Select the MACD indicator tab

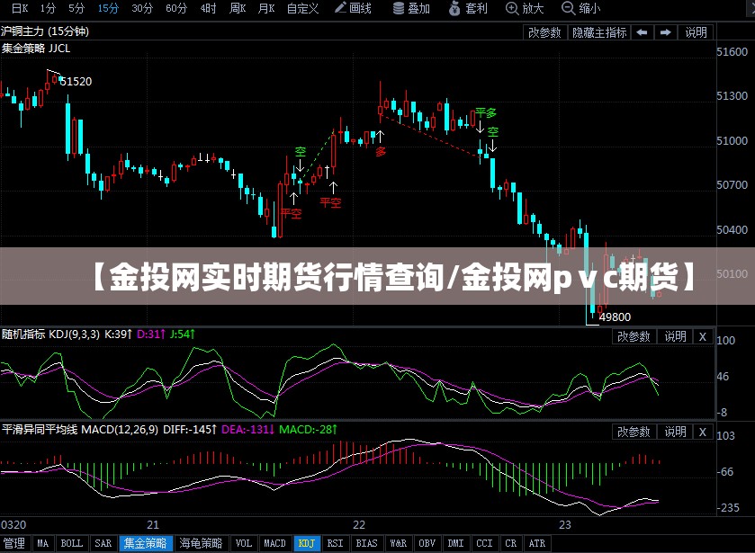click(x=275, y=543)
